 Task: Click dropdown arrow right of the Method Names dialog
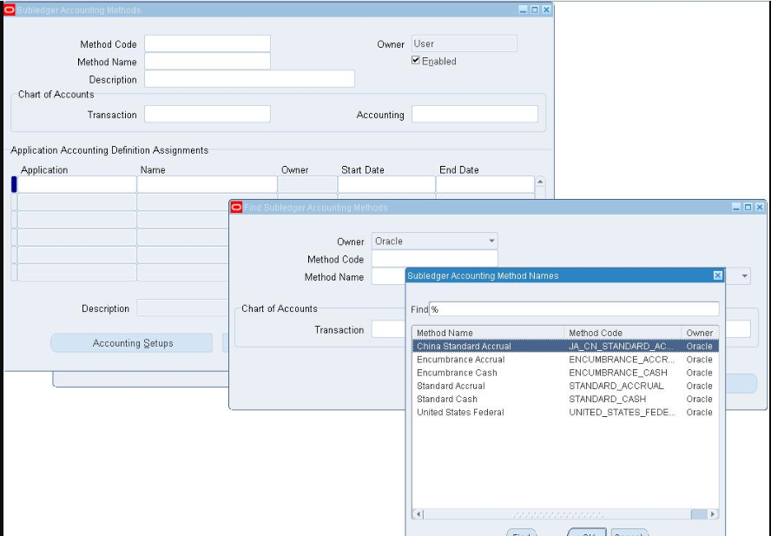(744, 276)
